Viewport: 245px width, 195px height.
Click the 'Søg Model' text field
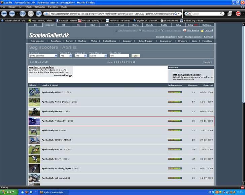[119, 56]
